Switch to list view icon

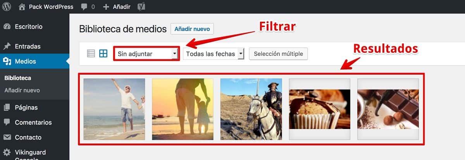point(91,53)
